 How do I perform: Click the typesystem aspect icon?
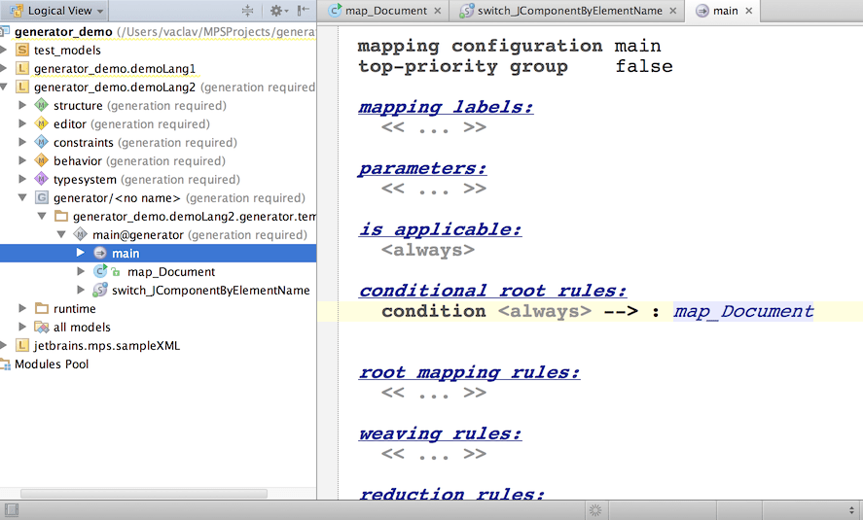pyautogui.click(x=41, y=179)
